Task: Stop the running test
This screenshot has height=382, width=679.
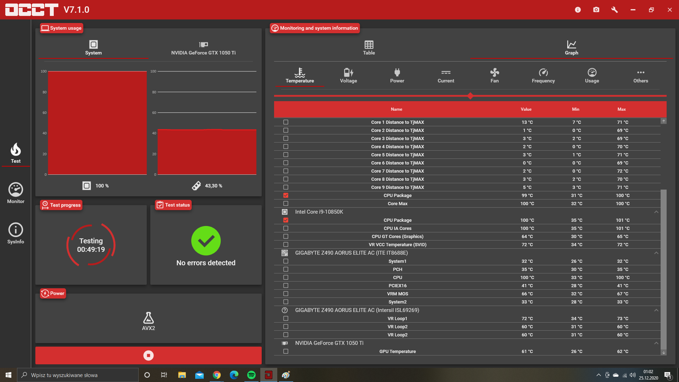Action: click(x=149, y=355)
